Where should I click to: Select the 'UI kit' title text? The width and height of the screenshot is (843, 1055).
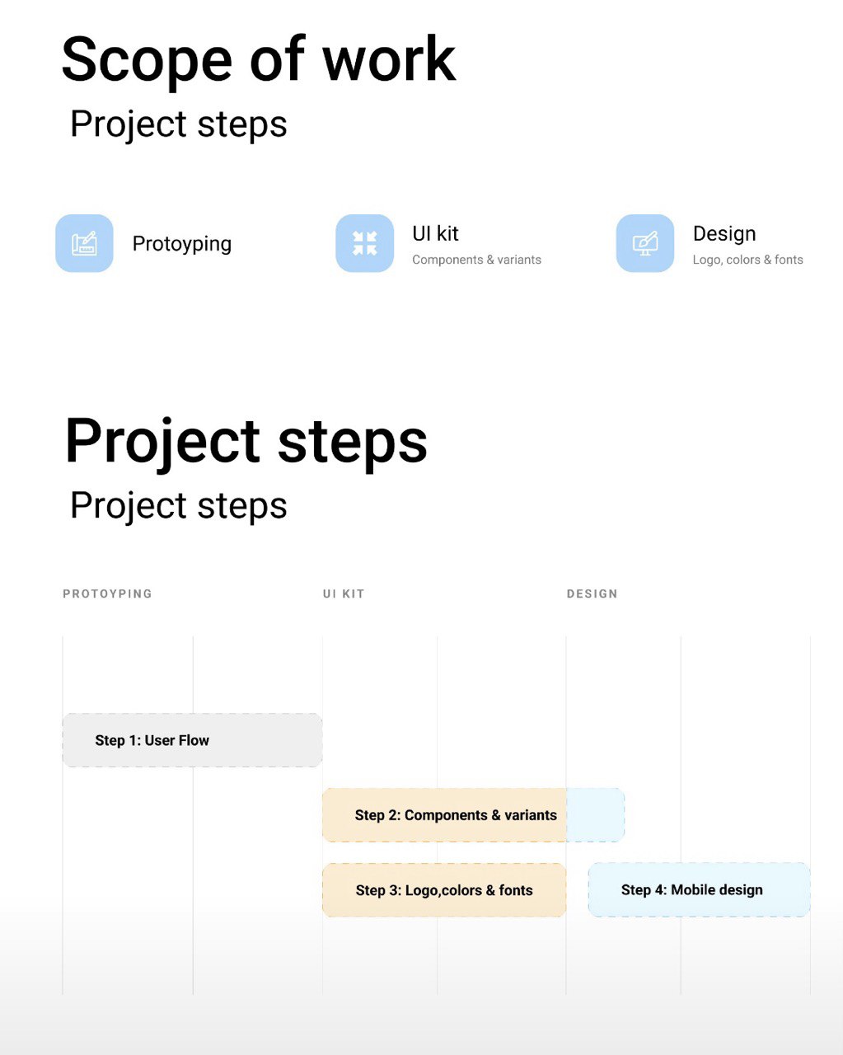(x=435, y=233)
